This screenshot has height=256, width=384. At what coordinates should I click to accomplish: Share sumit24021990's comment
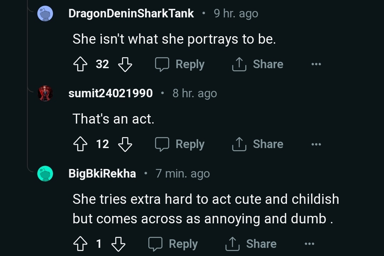tap(258, 144)
